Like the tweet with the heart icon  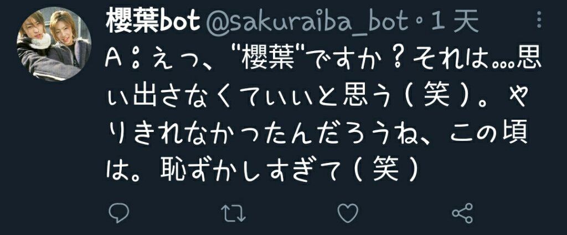pyautogui.click(x=348, y=213)
